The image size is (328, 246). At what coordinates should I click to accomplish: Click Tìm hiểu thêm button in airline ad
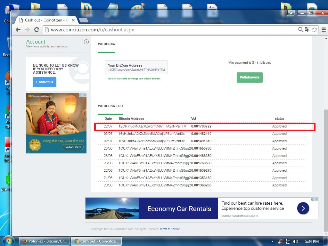(72, 147)
